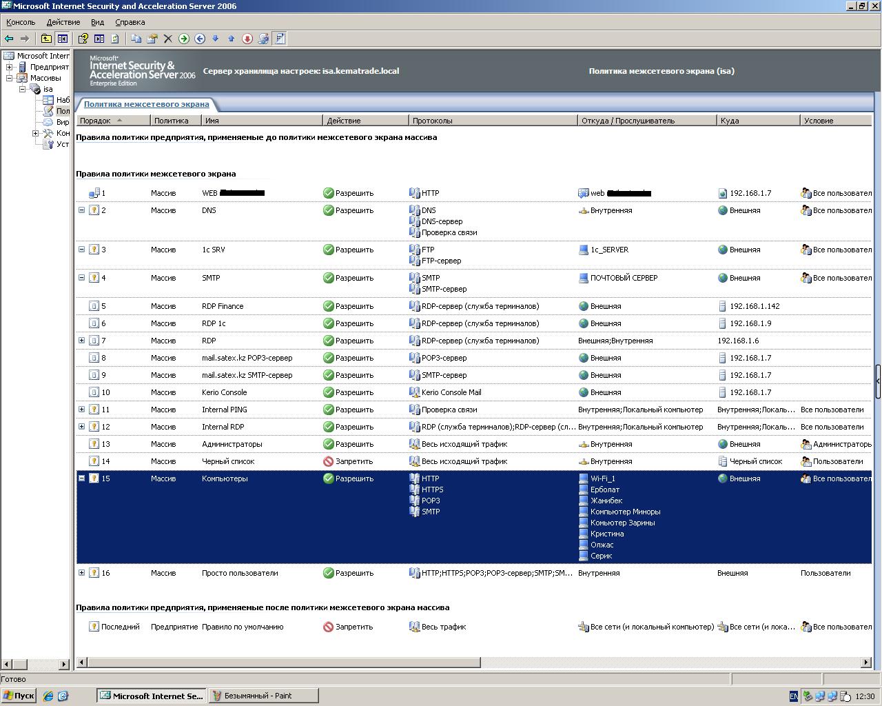Select rule 13 'Администраторы'
882x706 pixels.
[x=473, y=444]
